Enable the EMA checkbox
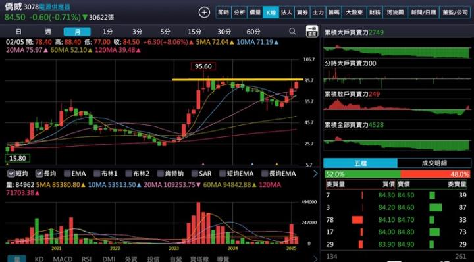The image size is (474, 262). pos(67,173)
